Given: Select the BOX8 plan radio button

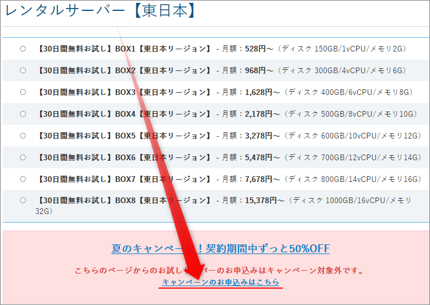Looking at the screenshot, I should point(23,201).
